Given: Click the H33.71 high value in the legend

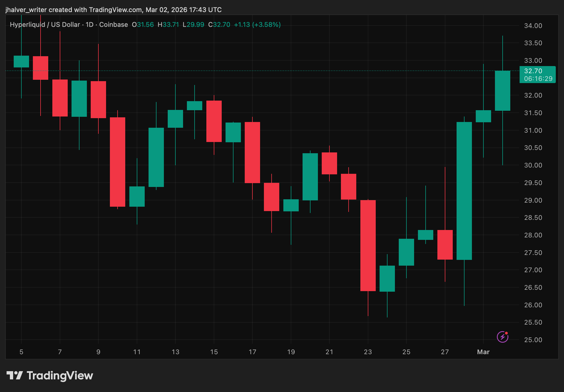Looking at the screenshot, I should pyautogui.click(x=168, y=25).
